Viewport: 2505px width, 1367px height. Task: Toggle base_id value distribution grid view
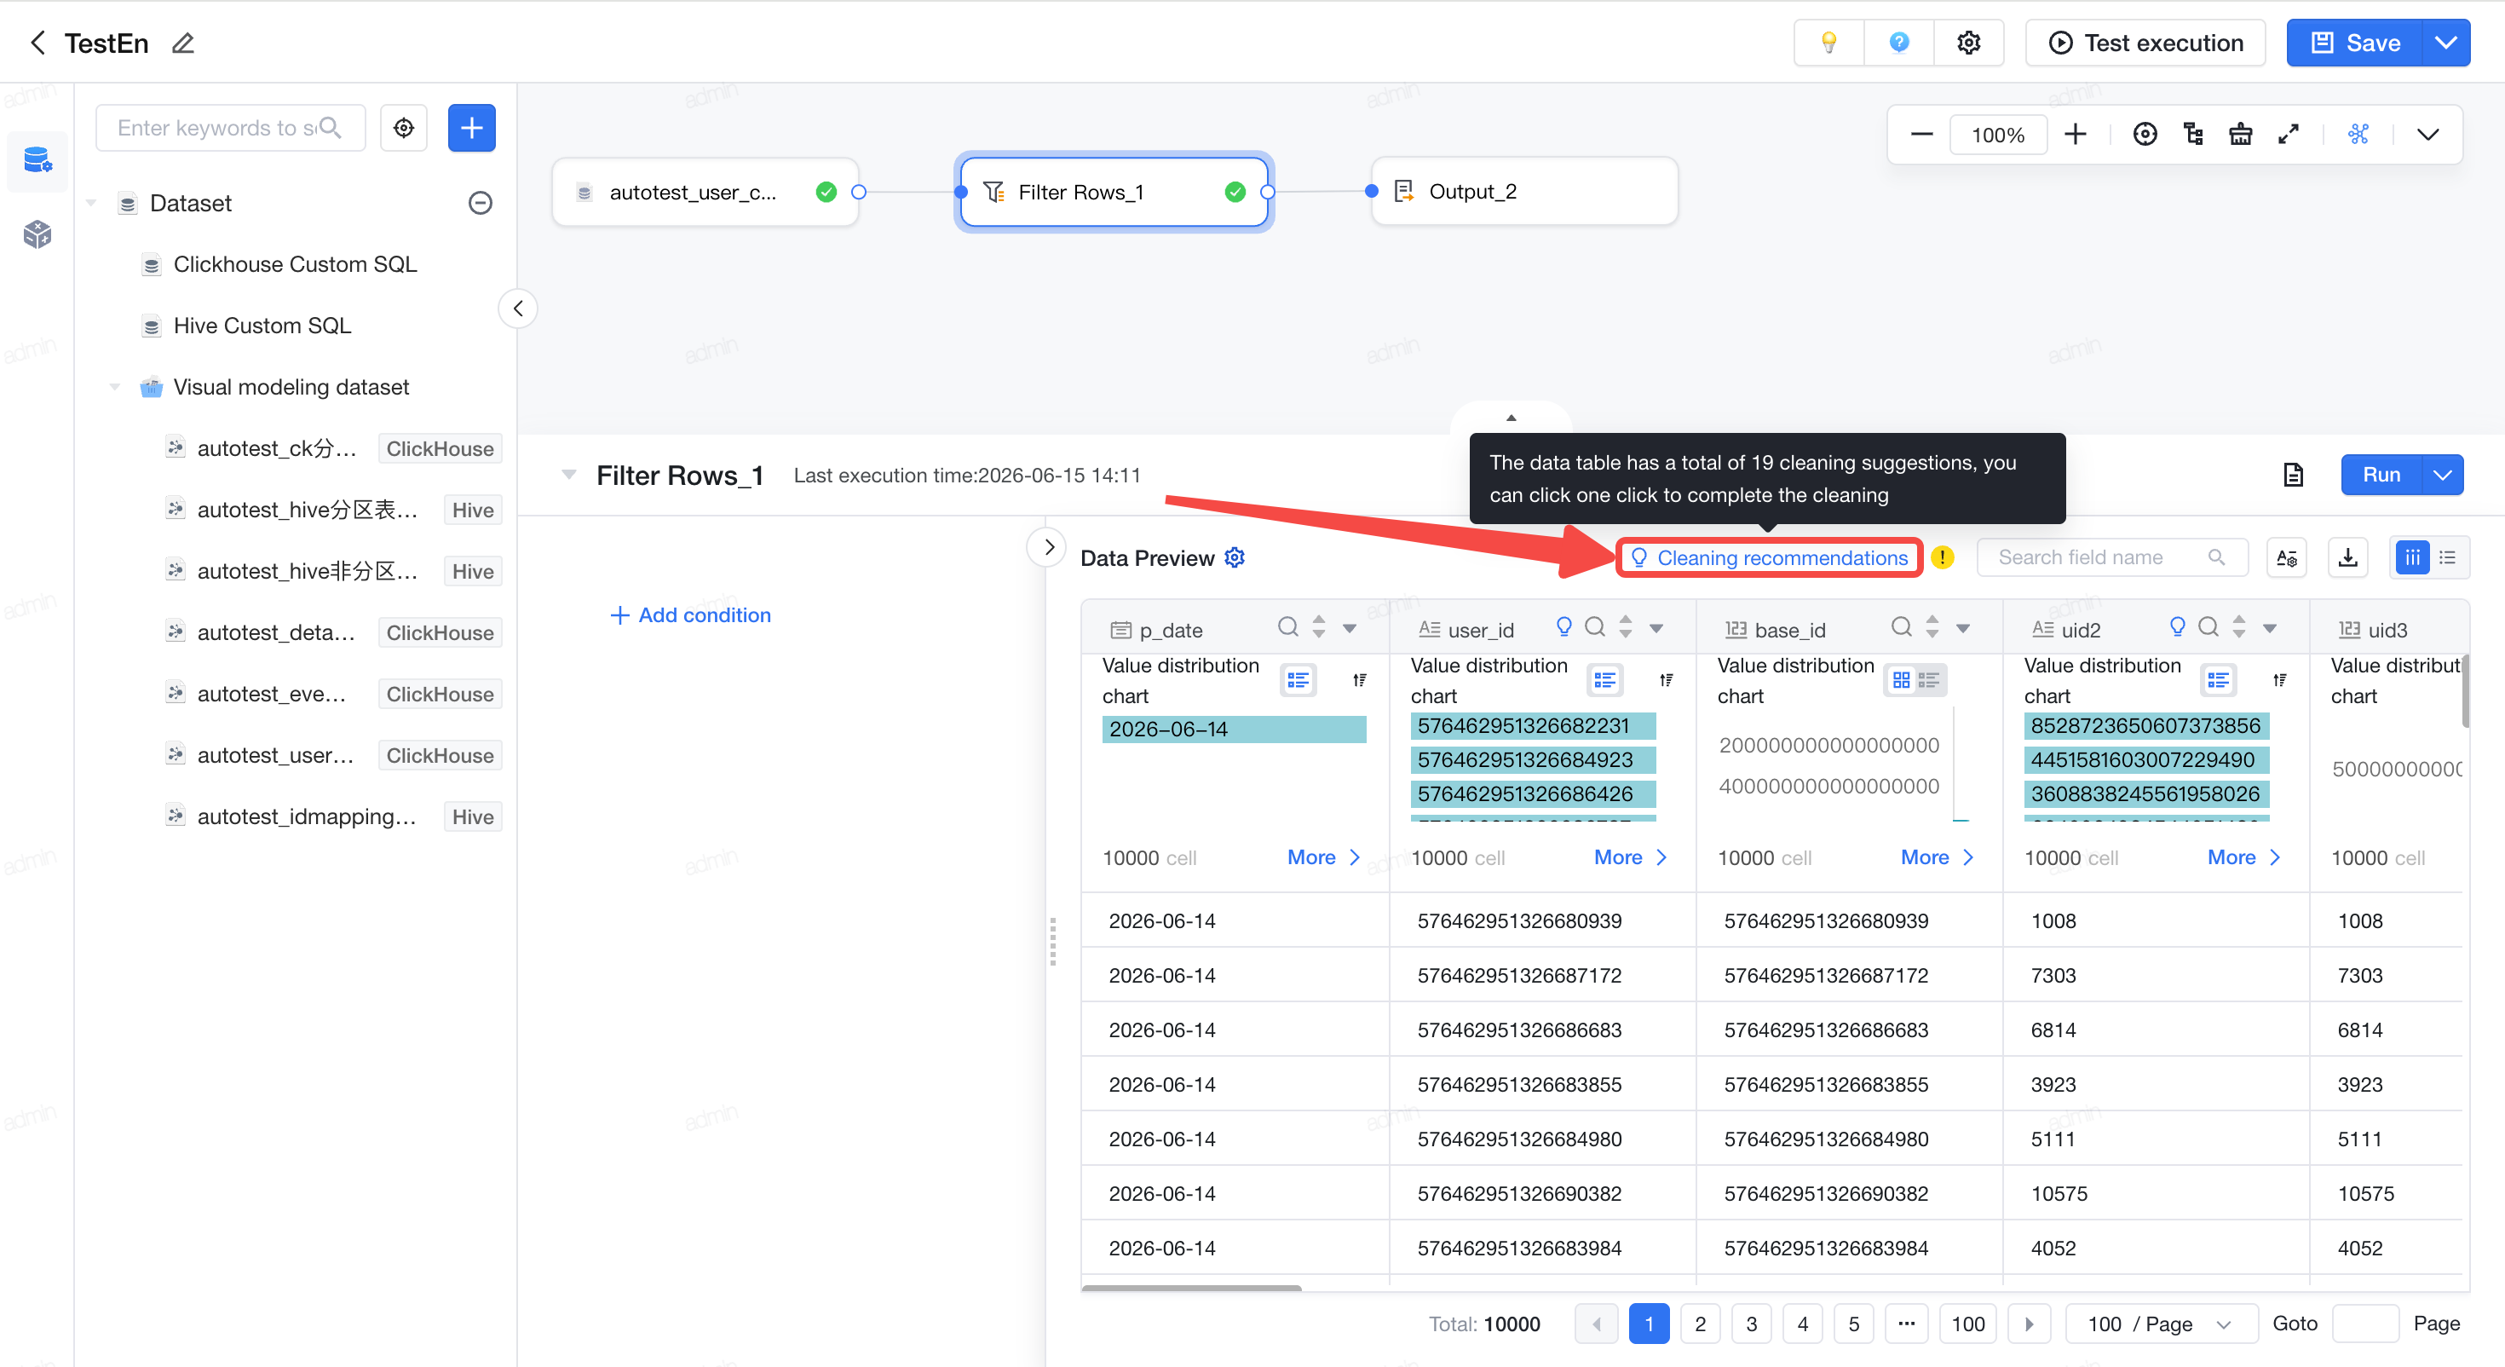coord(1901,680)
